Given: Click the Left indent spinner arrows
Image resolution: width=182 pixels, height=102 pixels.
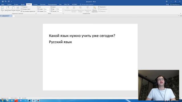Looking at the screenshot, I should click(50, 9).
